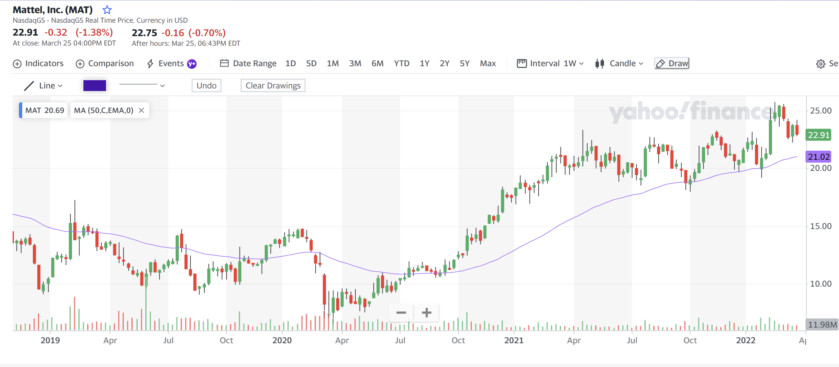Zoom out chart with minus button
Viewport: 839px width, 367px height.
(x=401, y=313)
